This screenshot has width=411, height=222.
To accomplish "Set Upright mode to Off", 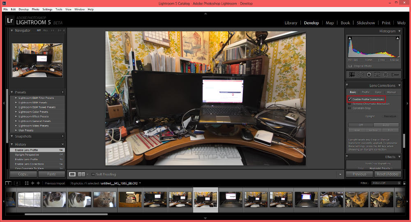I will (361, 125).
